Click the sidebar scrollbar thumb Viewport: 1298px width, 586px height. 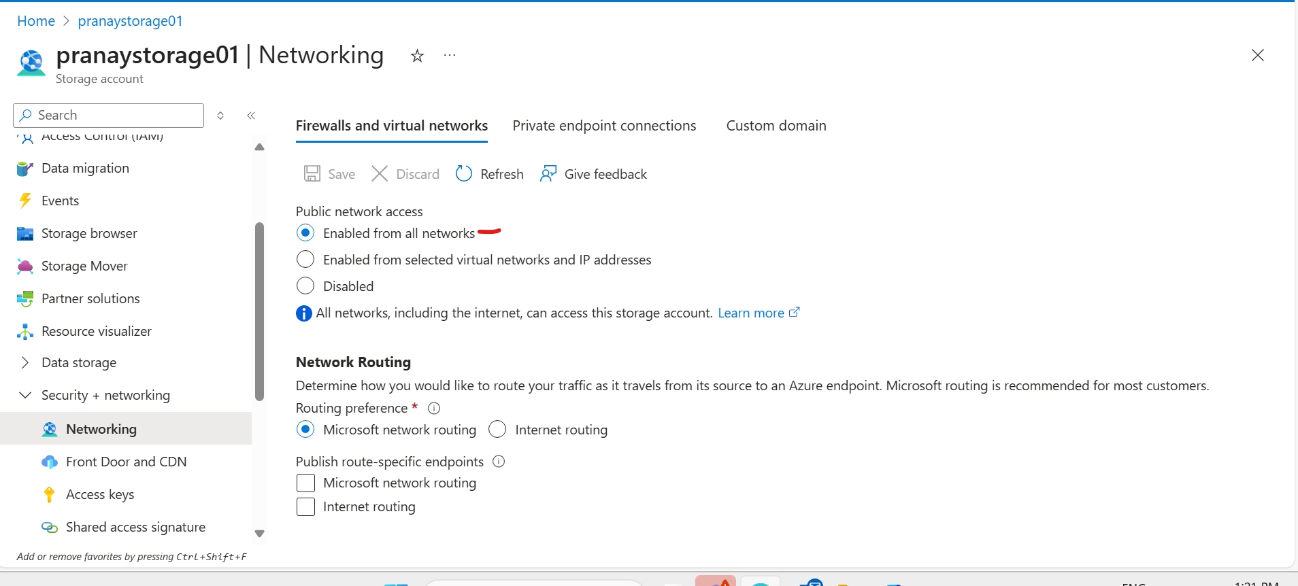[259, 311]
